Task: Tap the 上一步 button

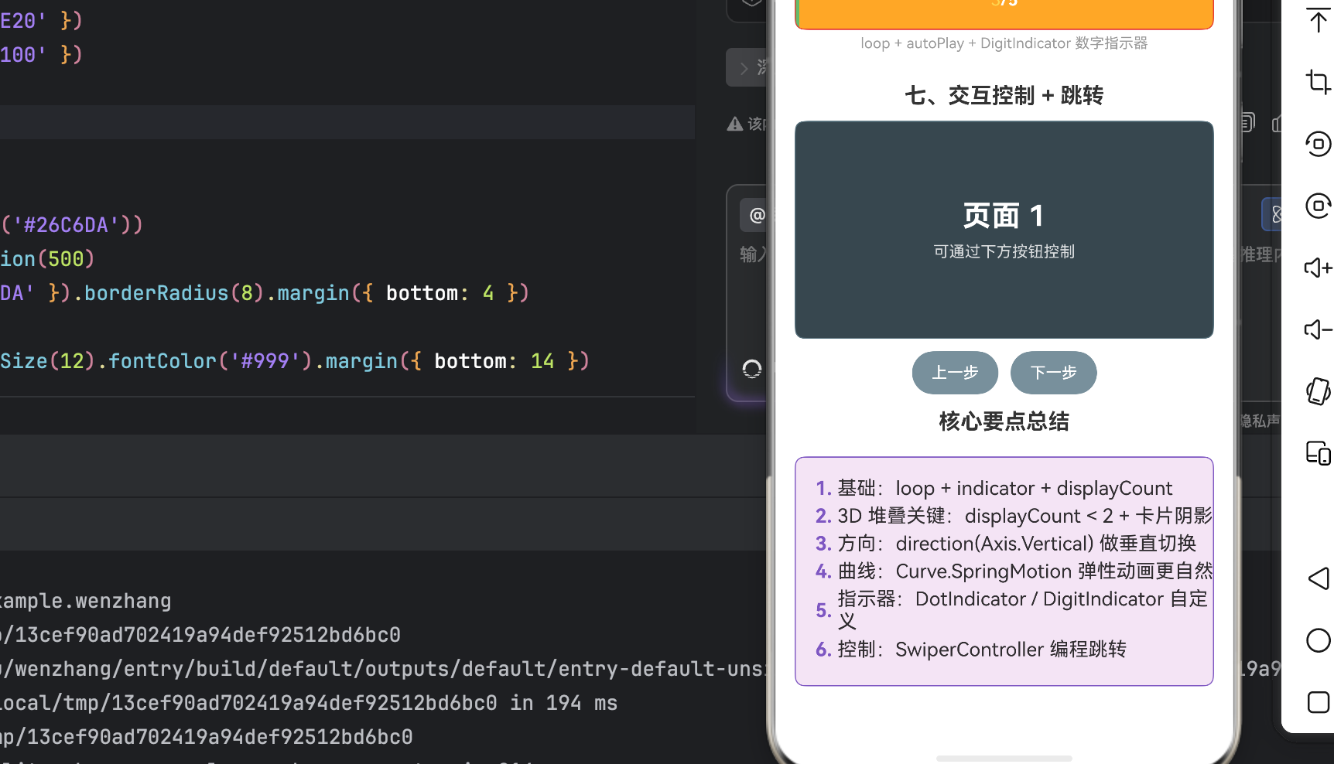Action: point(955,373)
